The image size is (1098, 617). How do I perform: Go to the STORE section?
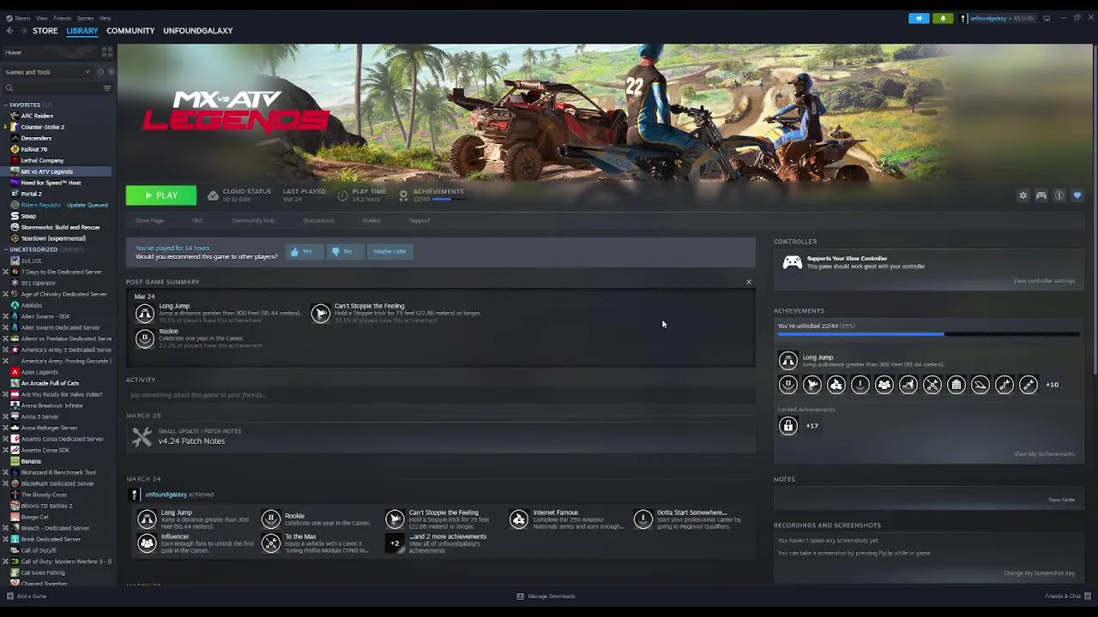click(x=45, y=31)
